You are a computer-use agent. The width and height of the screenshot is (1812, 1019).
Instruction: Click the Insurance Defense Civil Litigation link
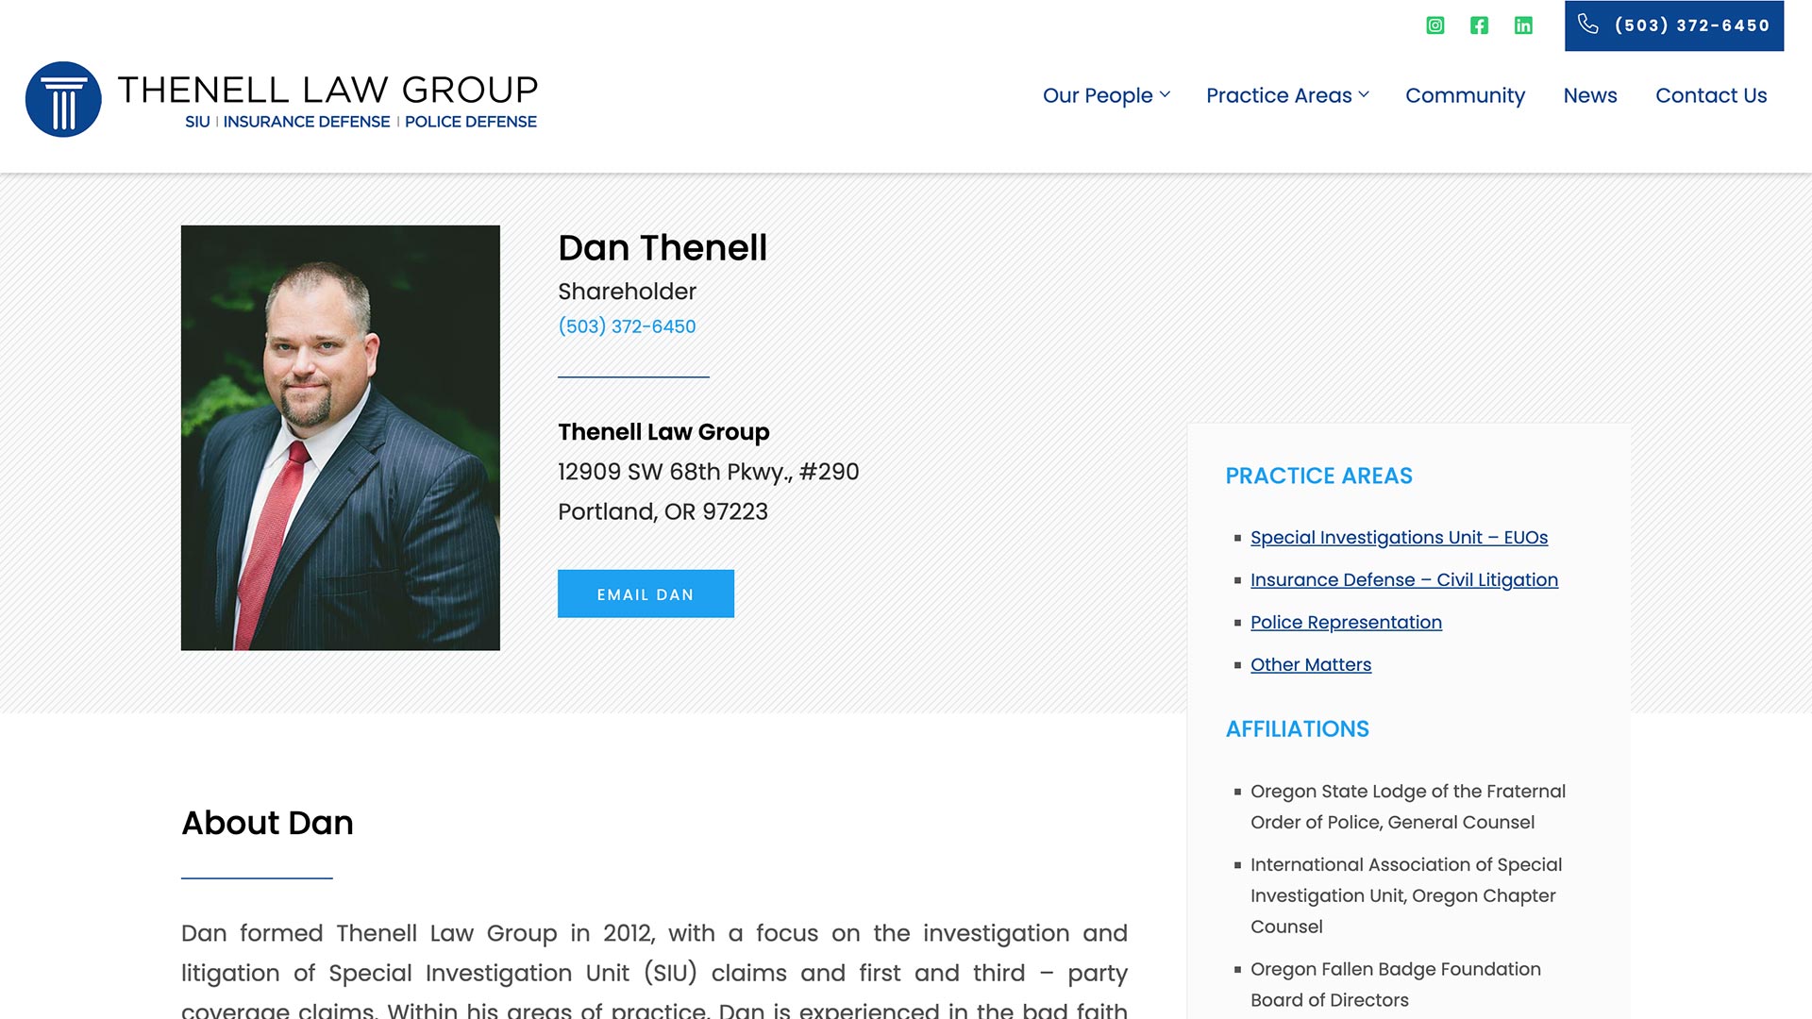tap(1403, 580)
